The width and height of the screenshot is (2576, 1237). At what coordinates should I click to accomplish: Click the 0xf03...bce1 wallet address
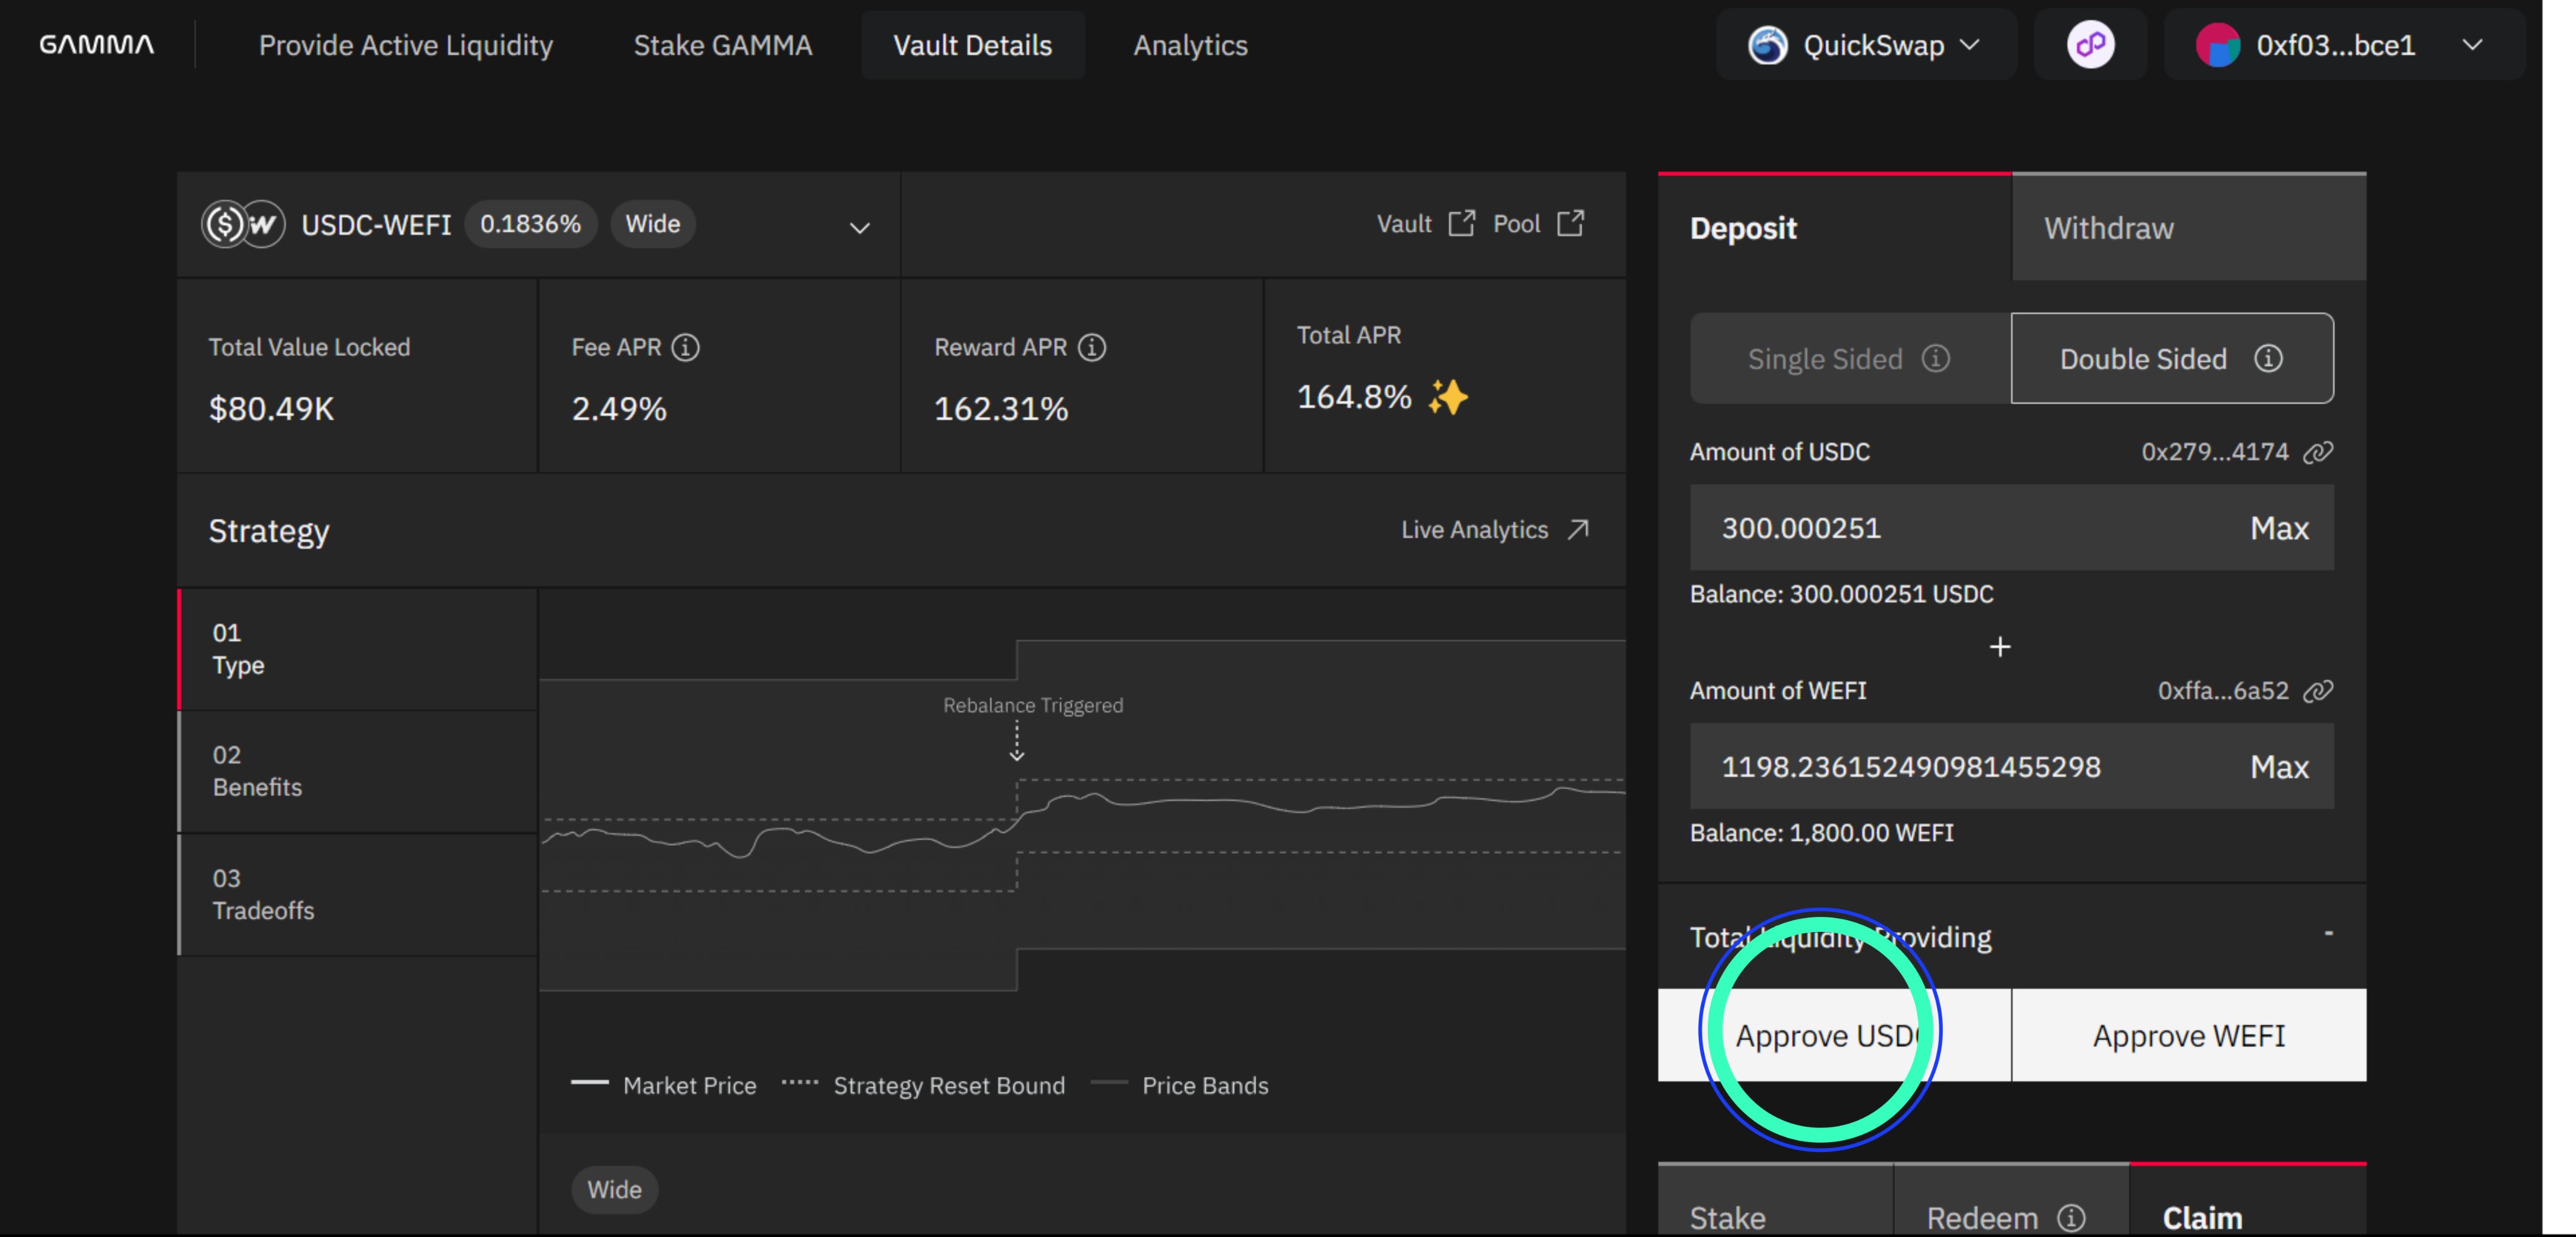[2335, 45]
